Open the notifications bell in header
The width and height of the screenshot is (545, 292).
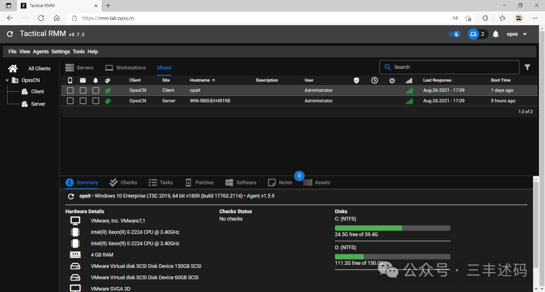pos(496,34)
